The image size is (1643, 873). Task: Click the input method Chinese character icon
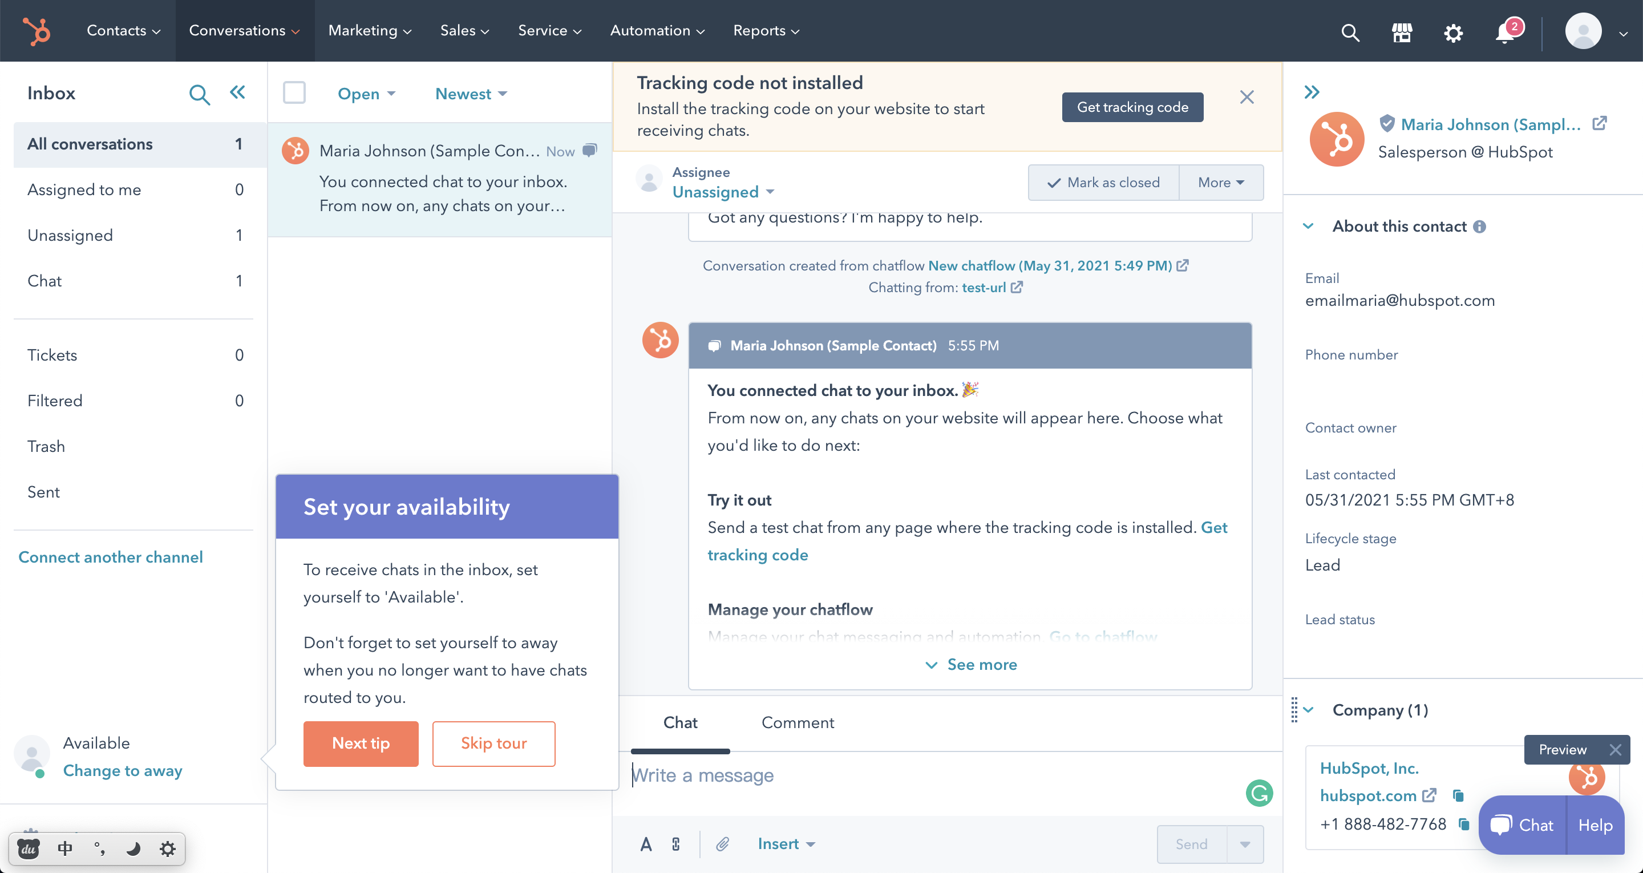click(x=65, y=848)
